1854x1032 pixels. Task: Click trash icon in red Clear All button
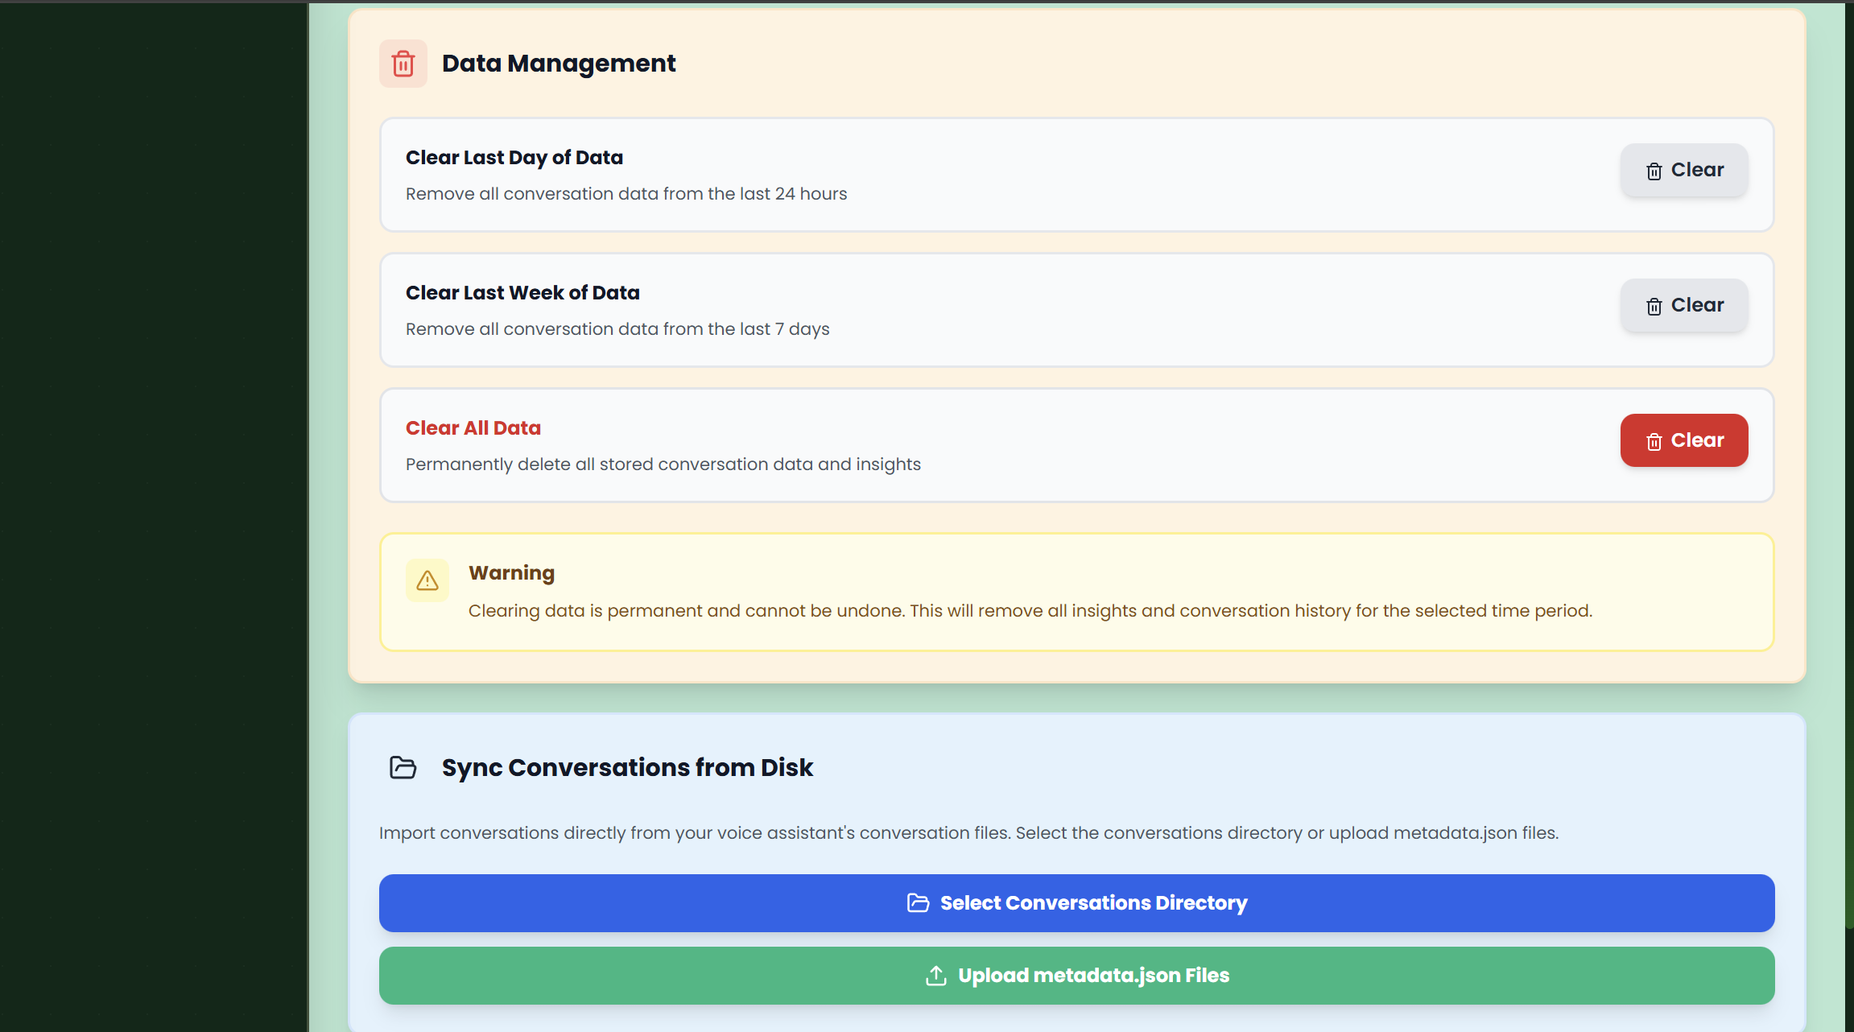tap(1654, 441)
